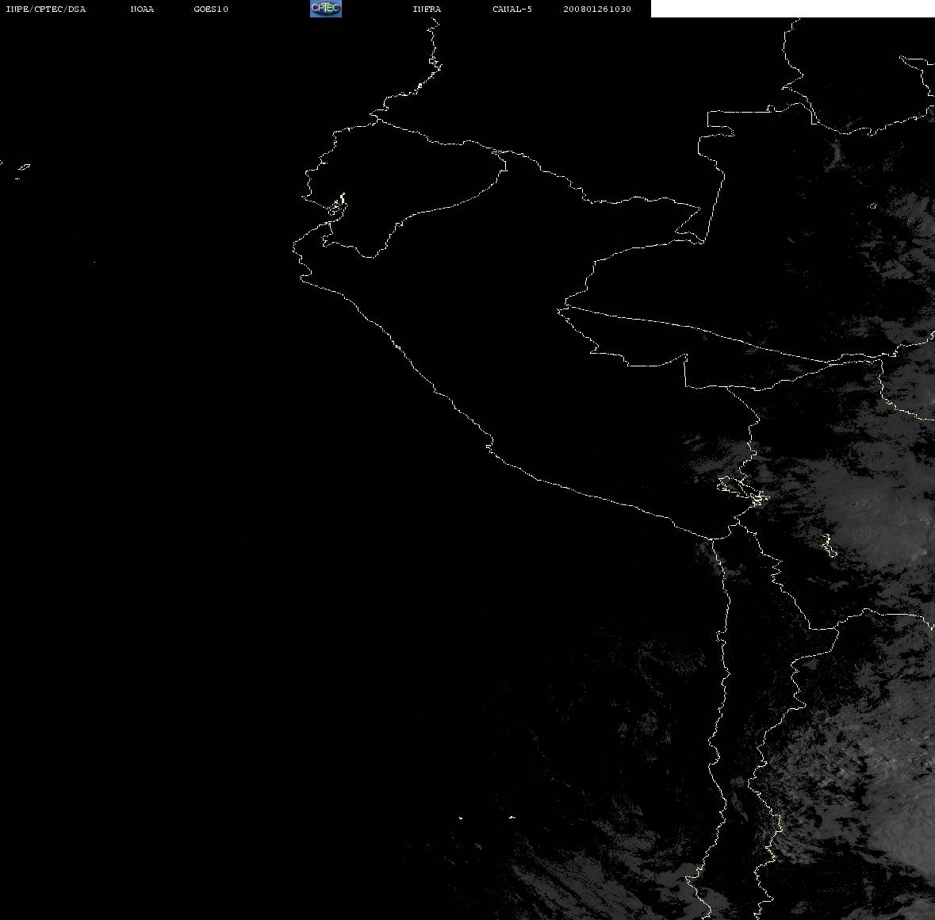Select the INFRA label in header
This screenshot has height=920, width=935.
coord(427,9)
